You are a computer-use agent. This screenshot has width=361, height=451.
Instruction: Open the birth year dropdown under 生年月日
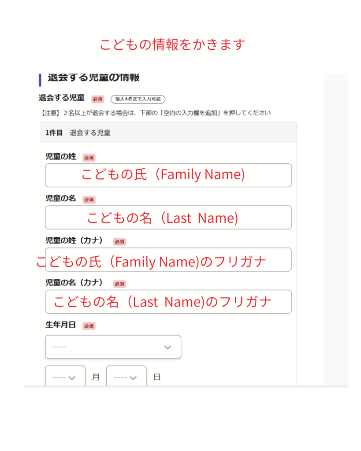113,347
